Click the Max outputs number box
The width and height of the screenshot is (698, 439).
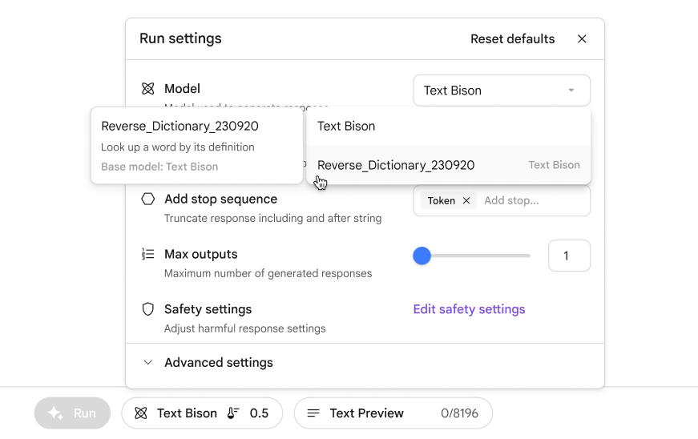pyautogui.click(x=569, y=256)
